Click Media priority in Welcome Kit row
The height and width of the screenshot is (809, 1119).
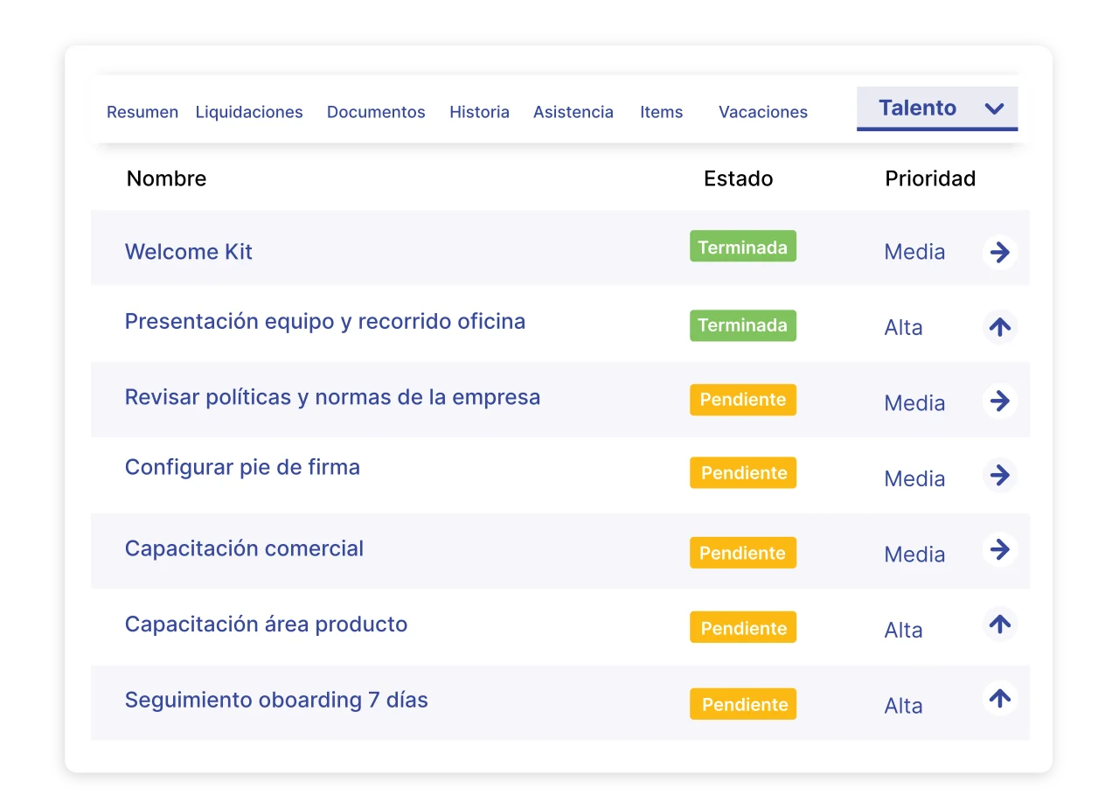coord(914,252)
